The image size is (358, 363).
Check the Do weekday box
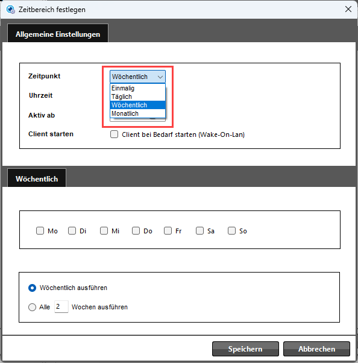click(136, 230)
